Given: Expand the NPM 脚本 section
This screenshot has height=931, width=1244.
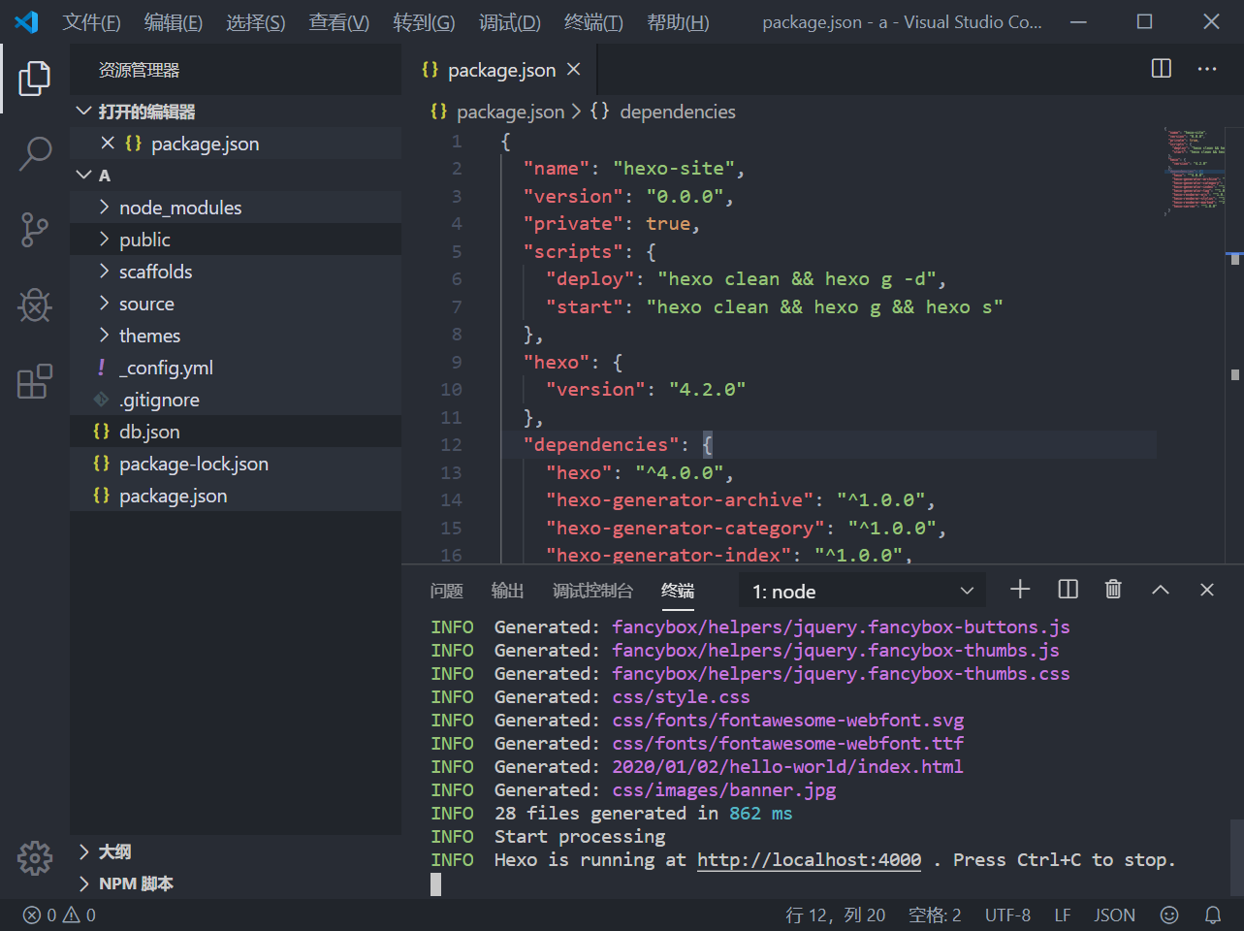Looking at the screenshot, I should point(136,883).
